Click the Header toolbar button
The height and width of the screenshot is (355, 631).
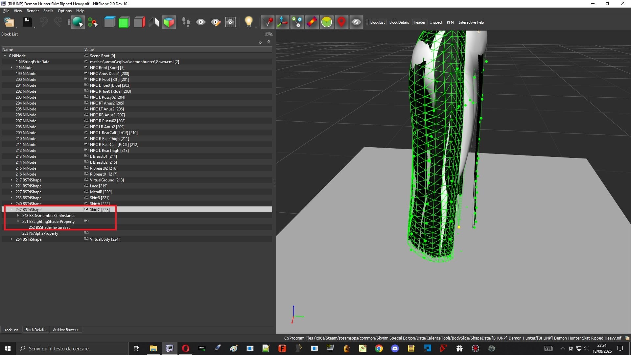pyautogui.click(x=419, y=22)
